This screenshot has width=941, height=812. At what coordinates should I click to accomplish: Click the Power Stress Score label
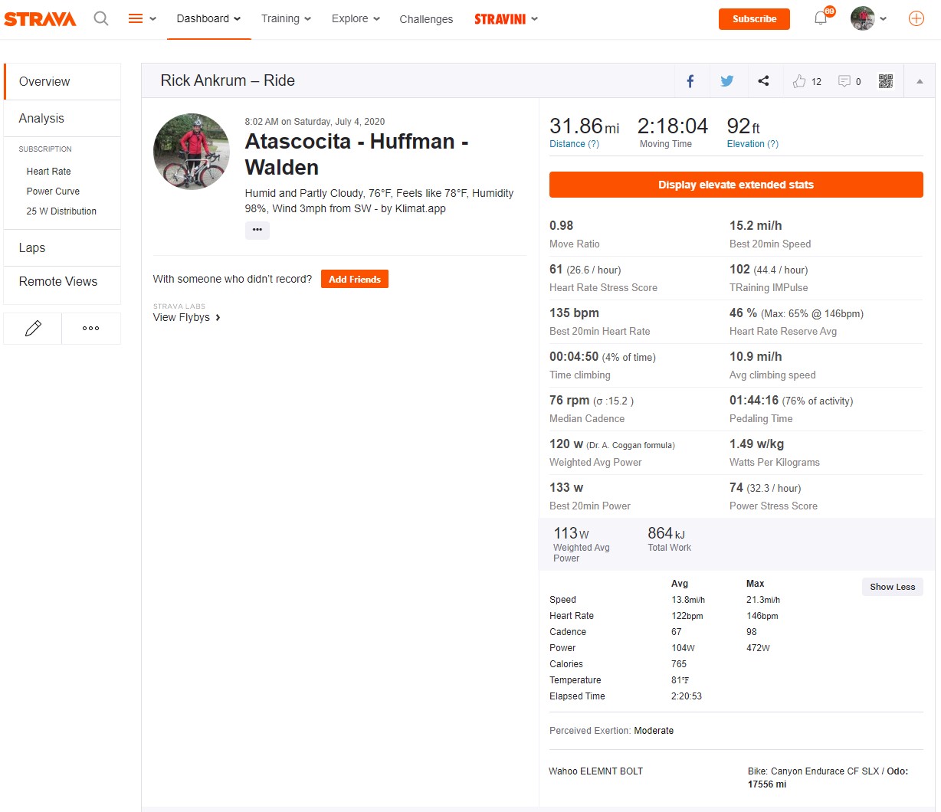pyautogui.click(x=773, y=506)
